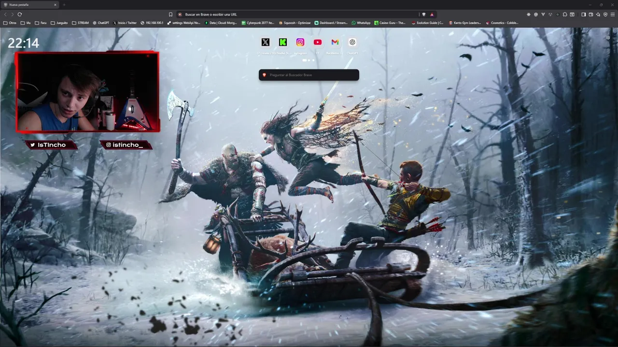Open the Kanto Gym Leaders bookmark
Image resolution: width=618 pixels, height=347 pixels.
[465, 23]
